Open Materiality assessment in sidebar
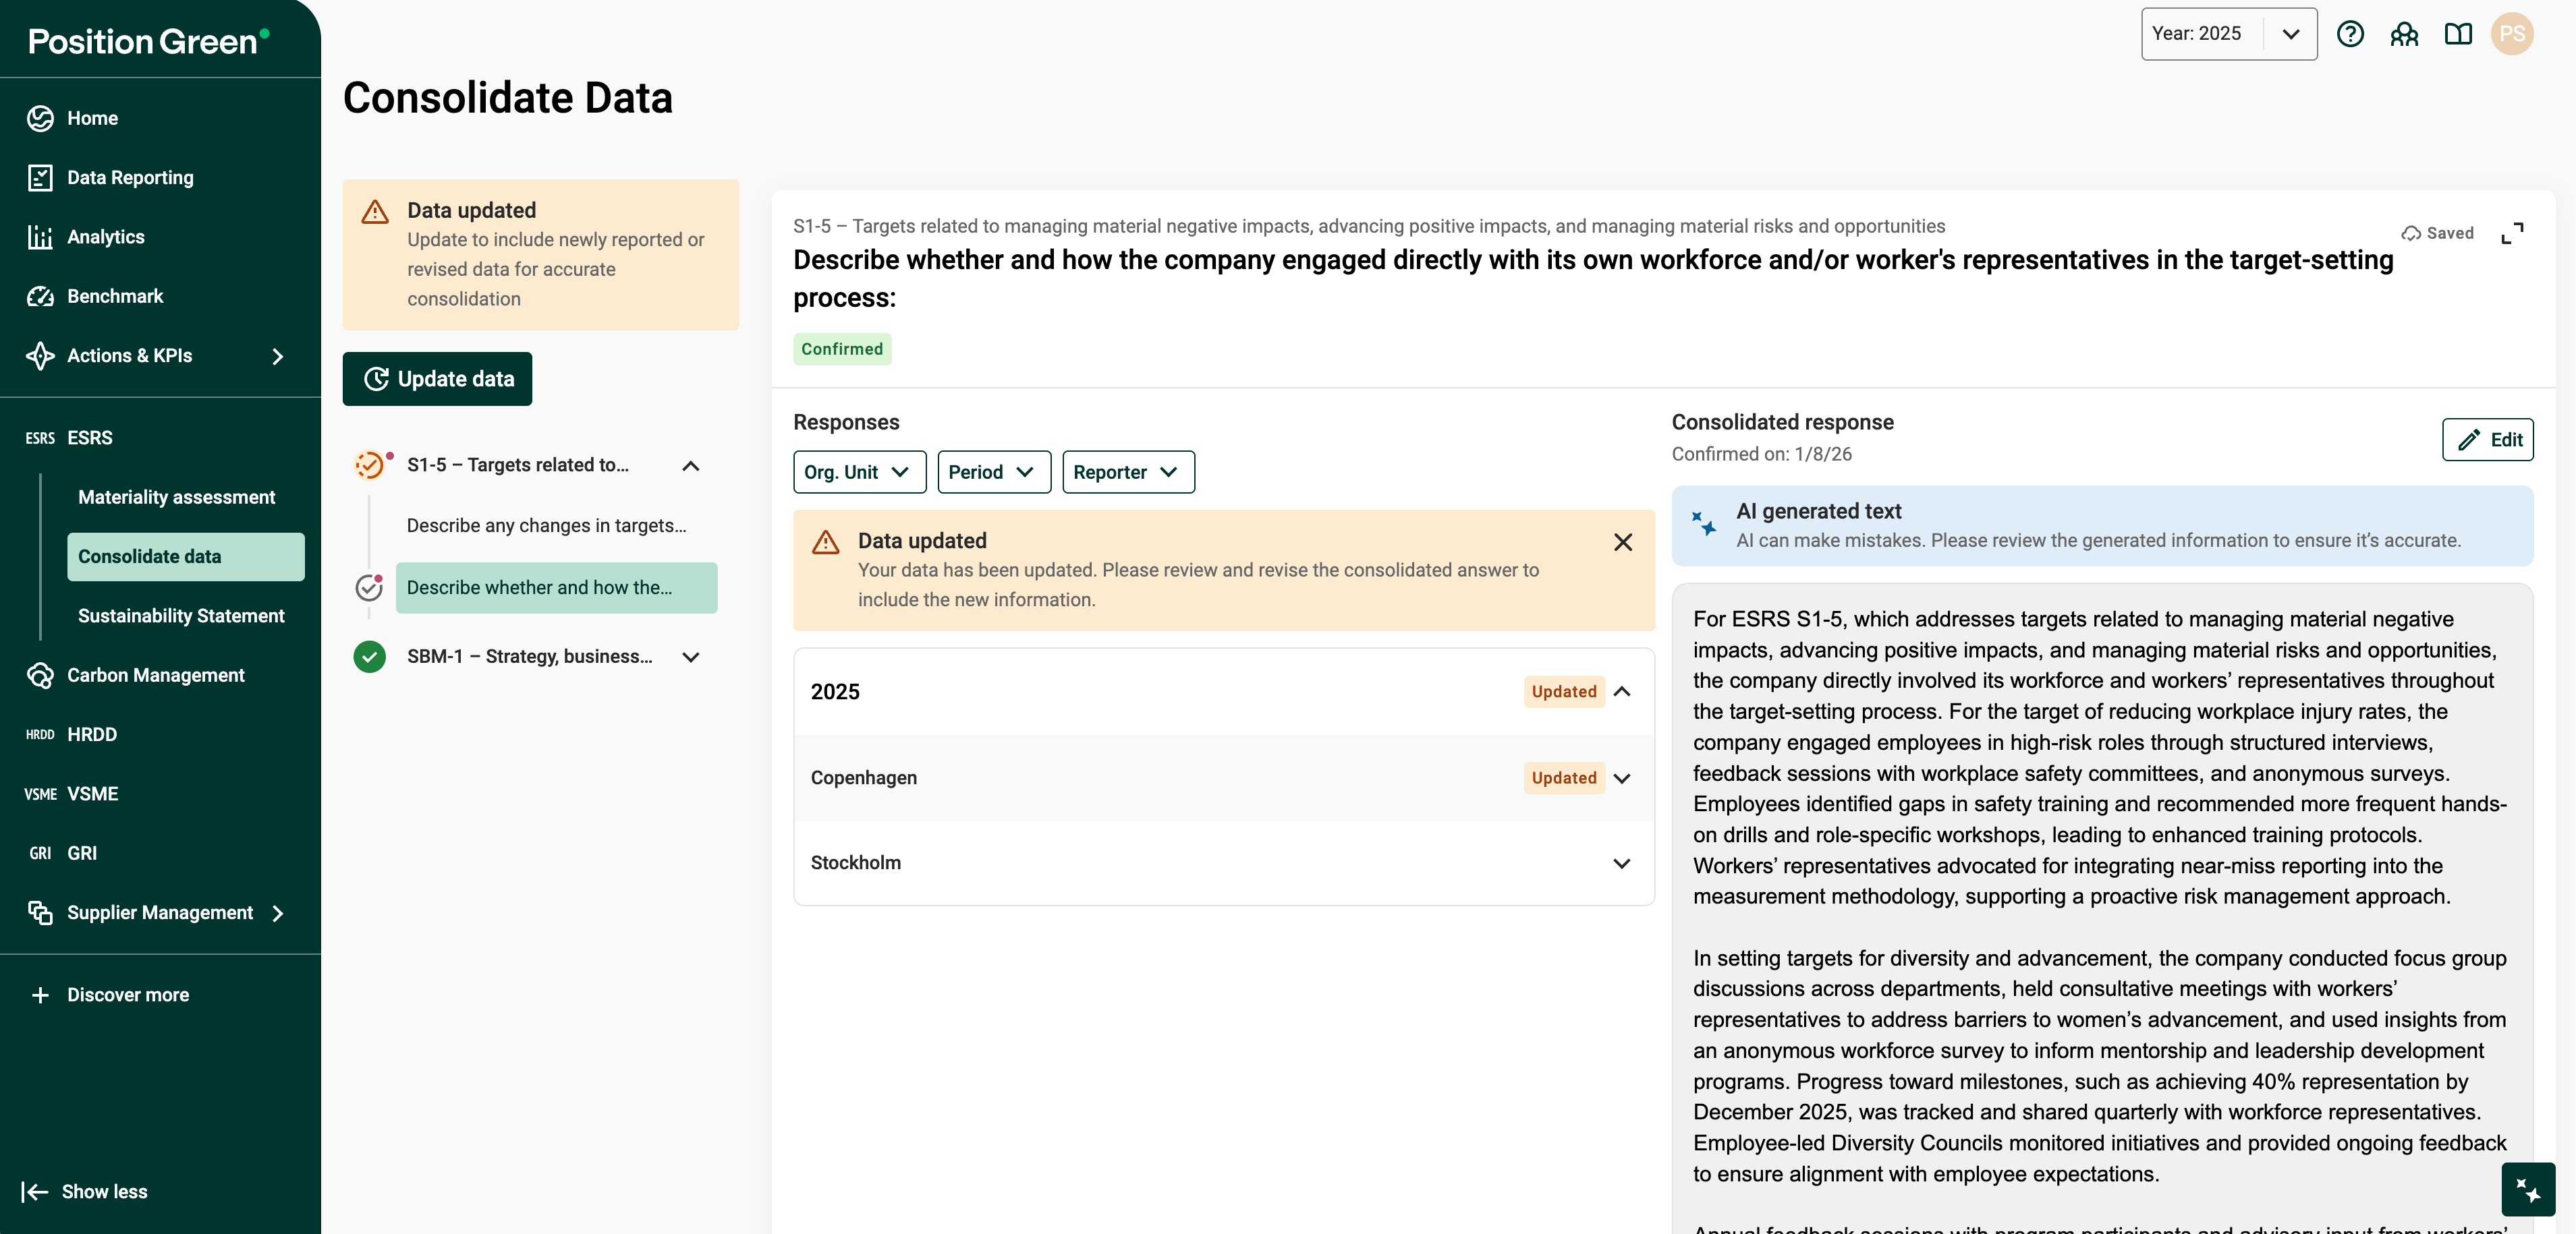This screenshot has height=1234, width=2576. (x=176, y=498)
